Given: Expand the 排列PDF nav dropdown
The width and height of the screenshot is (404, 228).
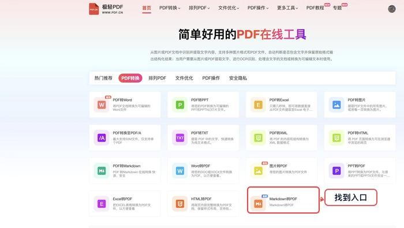Looking at the screenshot, I should (x=199, y=8).
